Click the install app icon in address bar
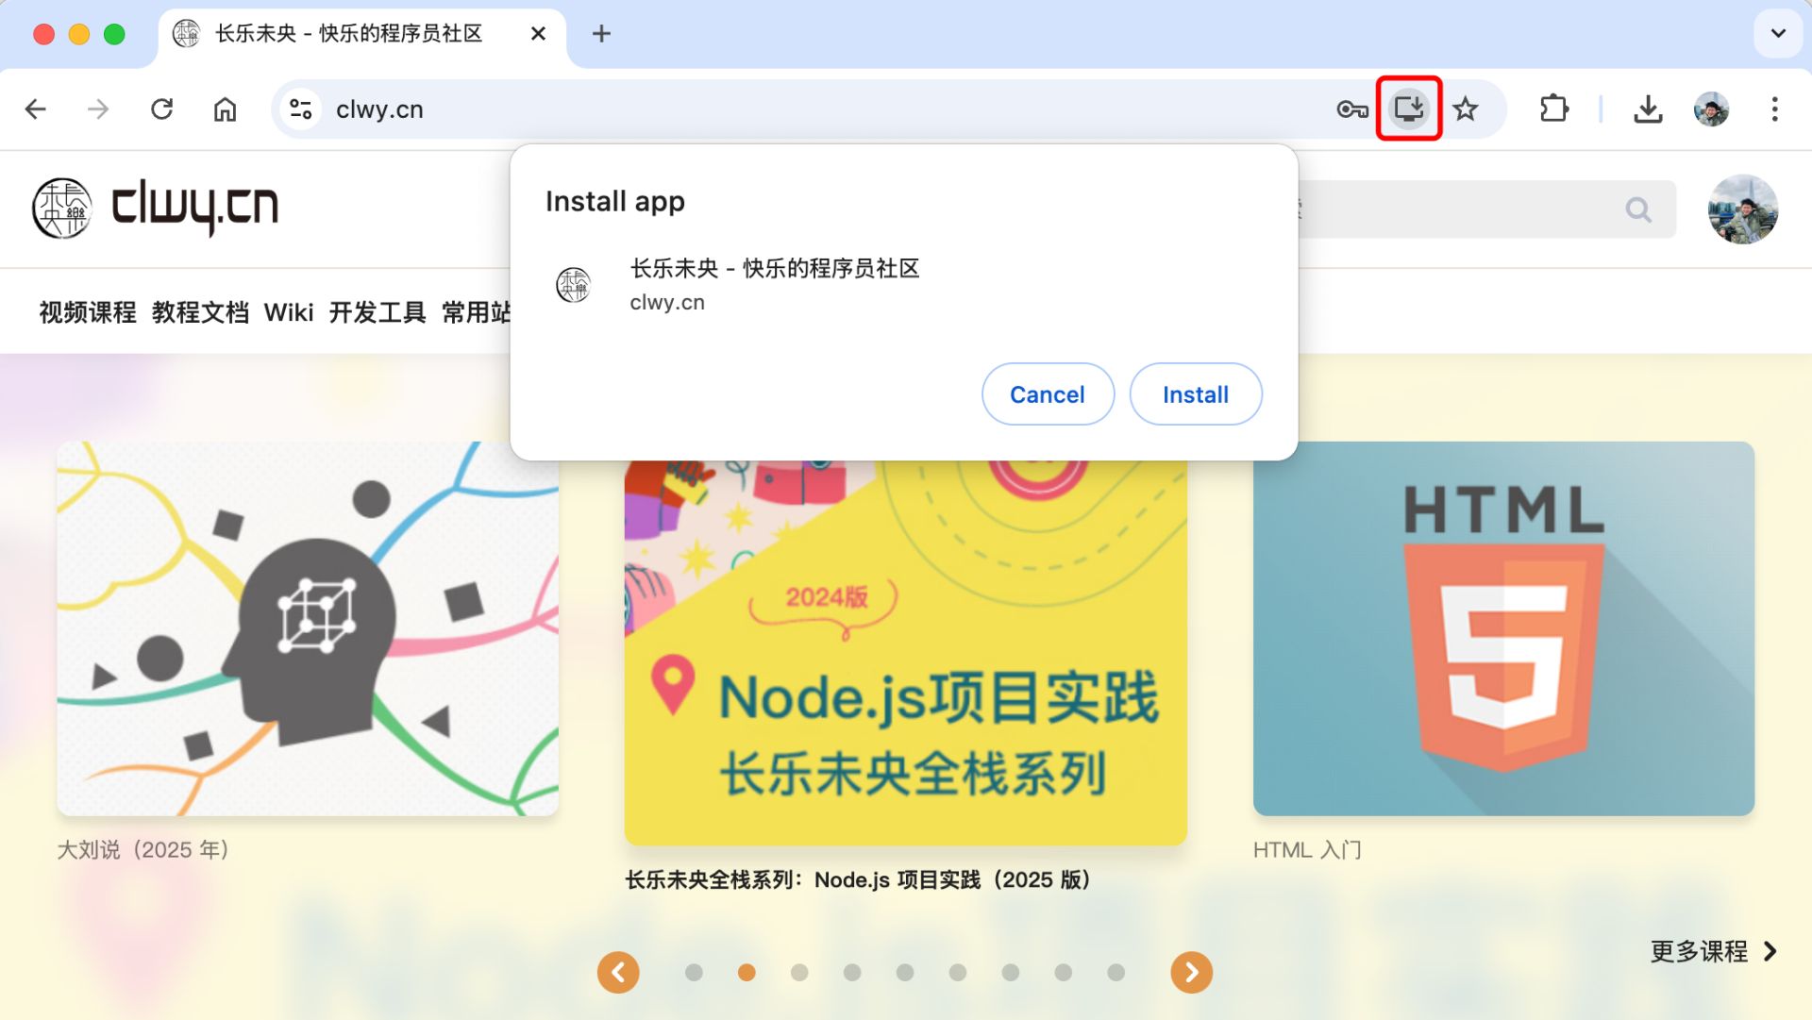The height and width of the screenshot is (1020, 1812). 1409,109
